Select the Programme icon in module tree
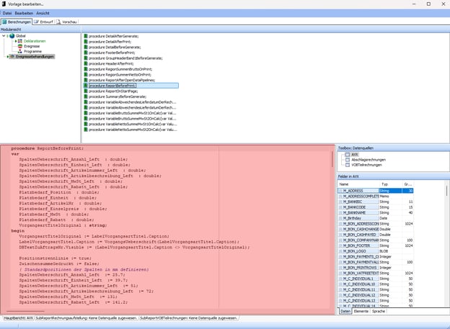450x329 pixels. (19, 51)
